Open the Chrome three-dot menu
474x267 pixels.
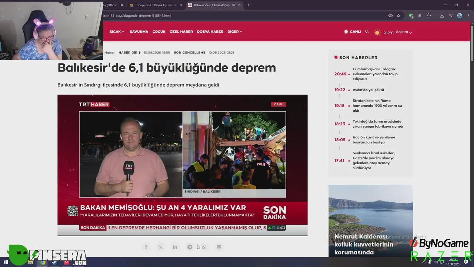pos(468,16)
